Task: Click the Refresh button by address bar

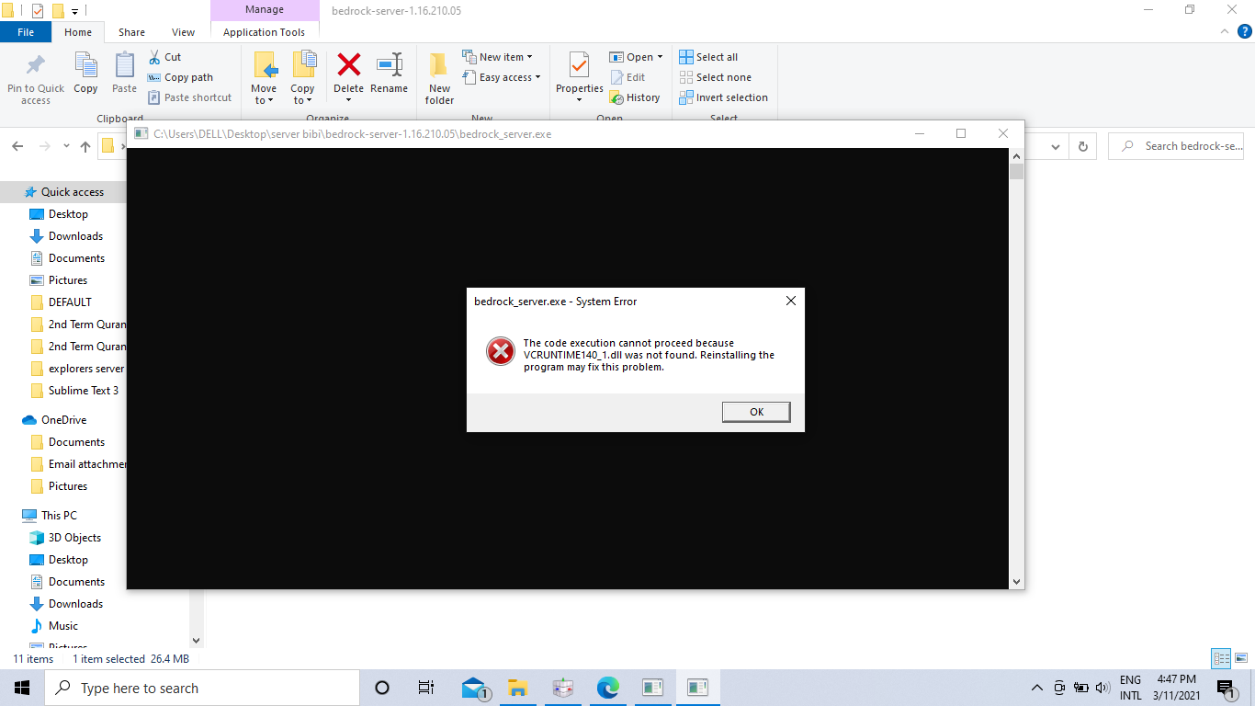Action: click(x=1083, y=146)
